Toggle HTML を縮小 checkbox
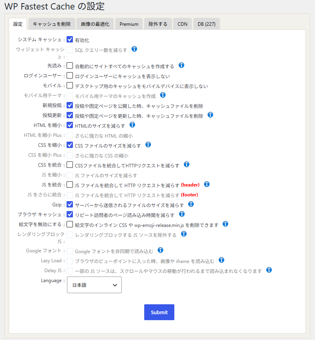 click(x=70, y=125)
